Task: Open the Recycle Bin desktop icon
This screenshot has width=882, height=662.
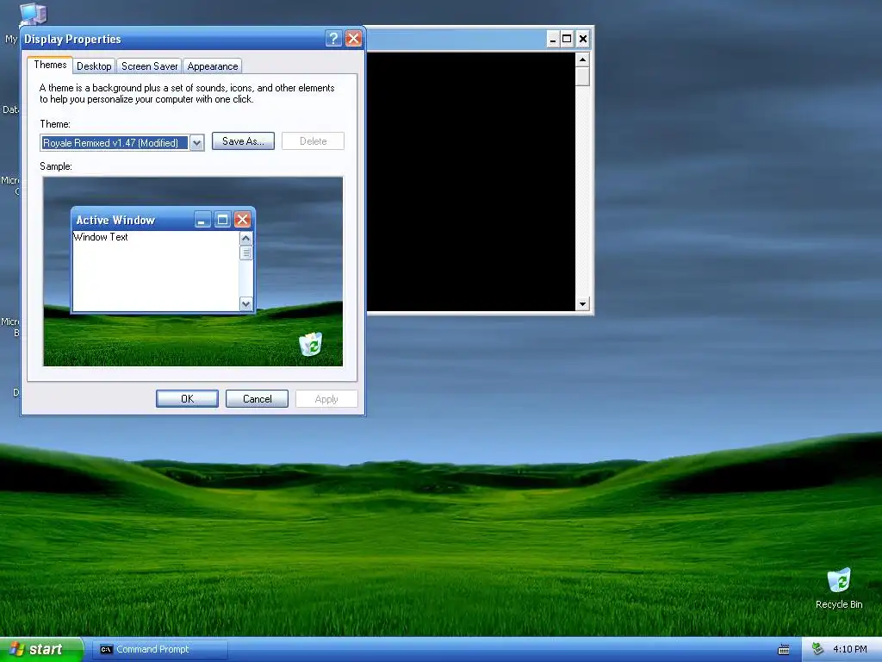Action: 839,588
